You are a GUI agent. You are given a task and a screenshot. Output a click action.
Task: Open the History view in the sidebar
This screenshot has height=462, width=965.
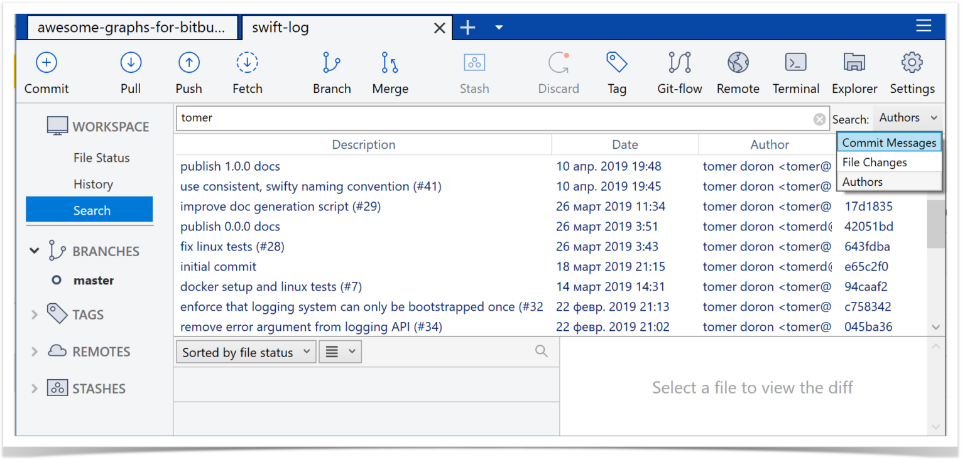pyautogui.click(x=93, y=184)
